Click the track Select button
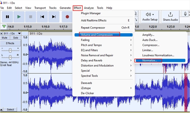Screen dimensions: 190x113 (10, 110)
